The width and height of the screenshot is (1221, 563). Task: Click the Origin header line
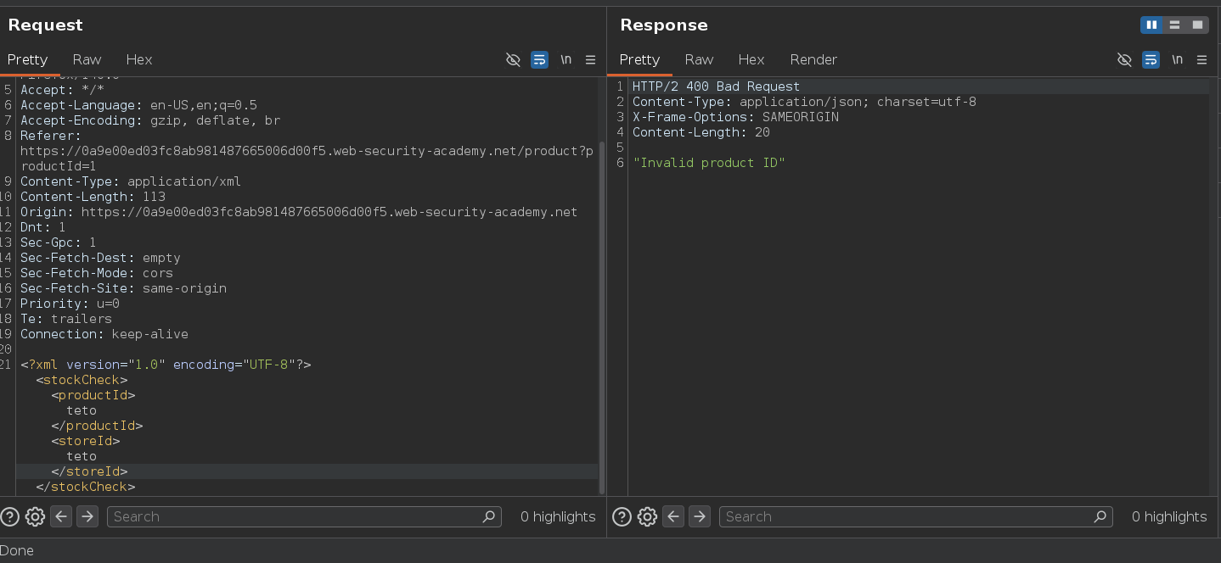pos(299,212)
